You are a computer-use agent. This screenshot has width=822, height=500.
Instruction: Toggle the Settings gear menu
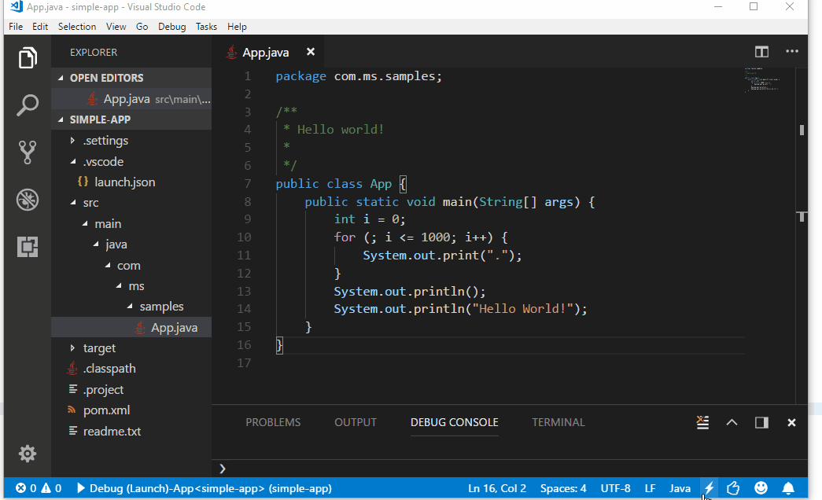pos(28,454)
